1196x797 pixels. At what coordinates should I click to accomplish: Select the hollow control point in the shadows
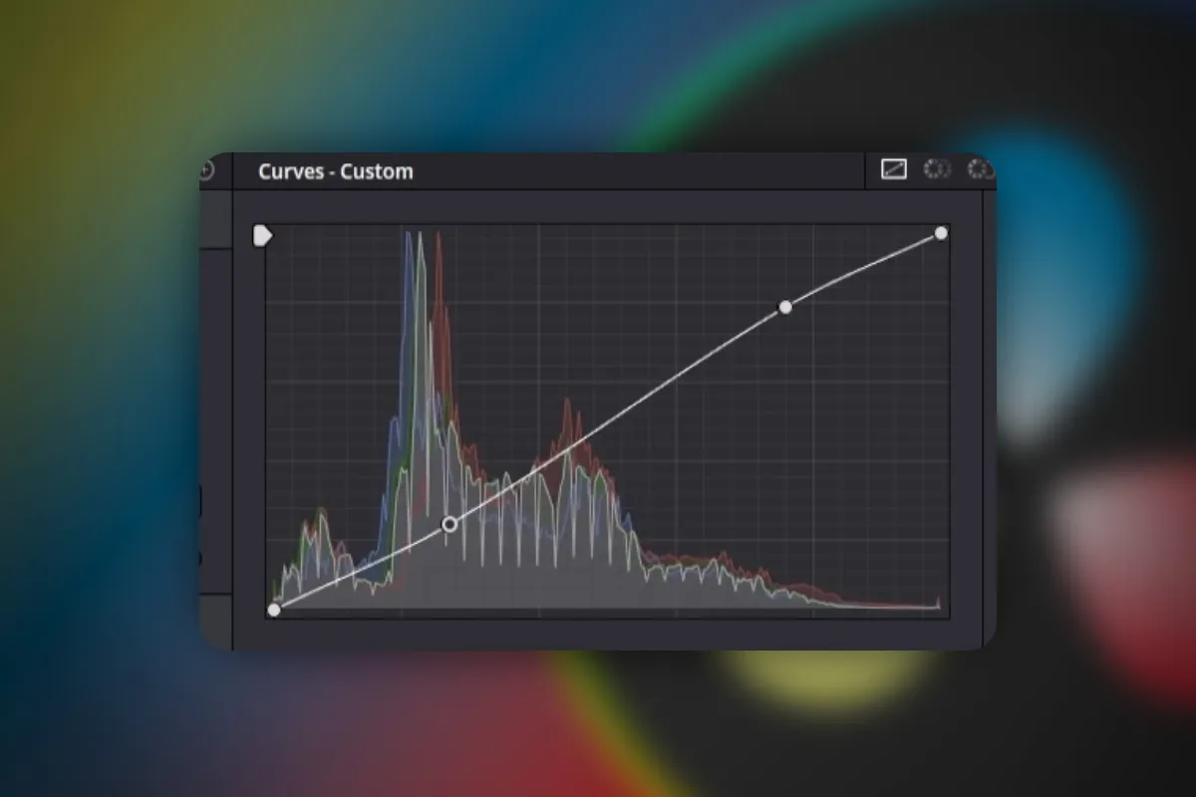pyautogui.click(x=449, y=524)
